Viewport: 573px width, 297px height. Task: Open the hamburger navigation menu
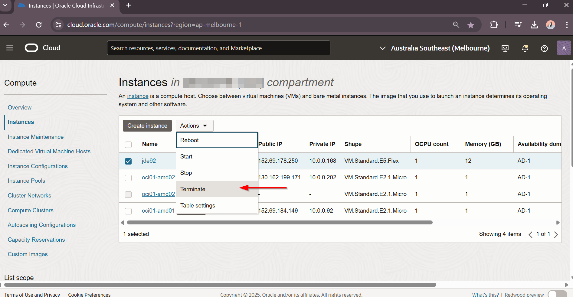pos(10,48)
